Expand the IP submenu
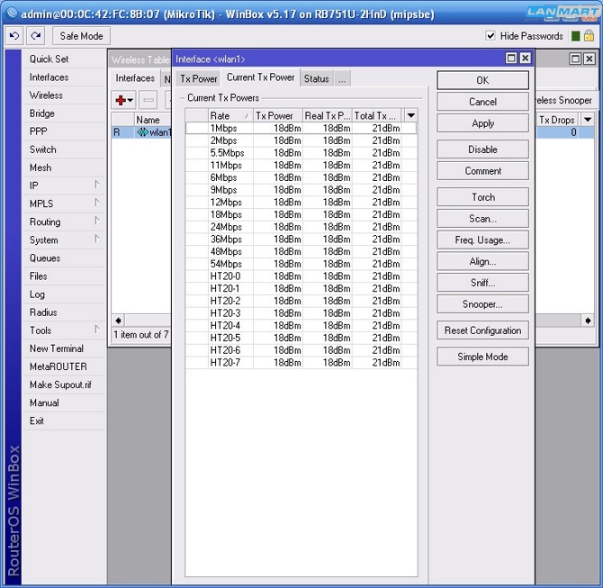The width and height of the screenshot is (603, 588). coord(97,185)
